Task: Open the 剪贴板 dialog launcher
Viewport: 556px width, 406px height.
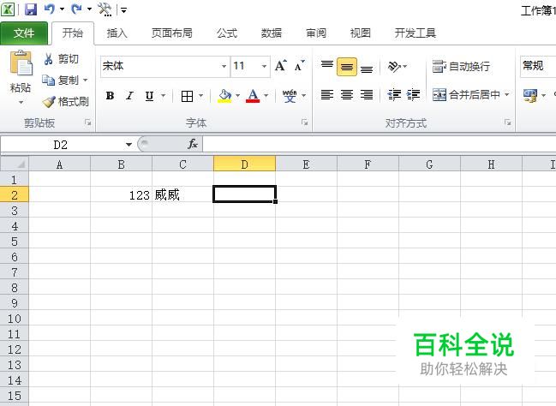Action: point(88,122)
